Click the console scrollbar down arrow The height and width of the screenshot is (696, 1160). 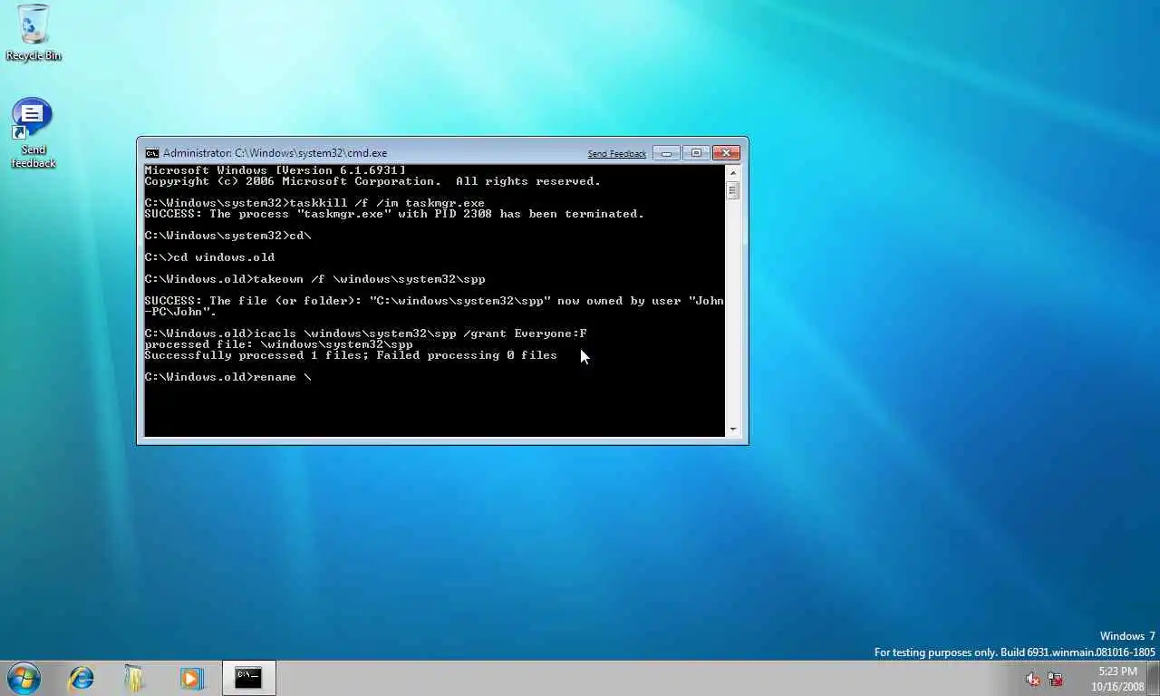click(x=732, y=430)
